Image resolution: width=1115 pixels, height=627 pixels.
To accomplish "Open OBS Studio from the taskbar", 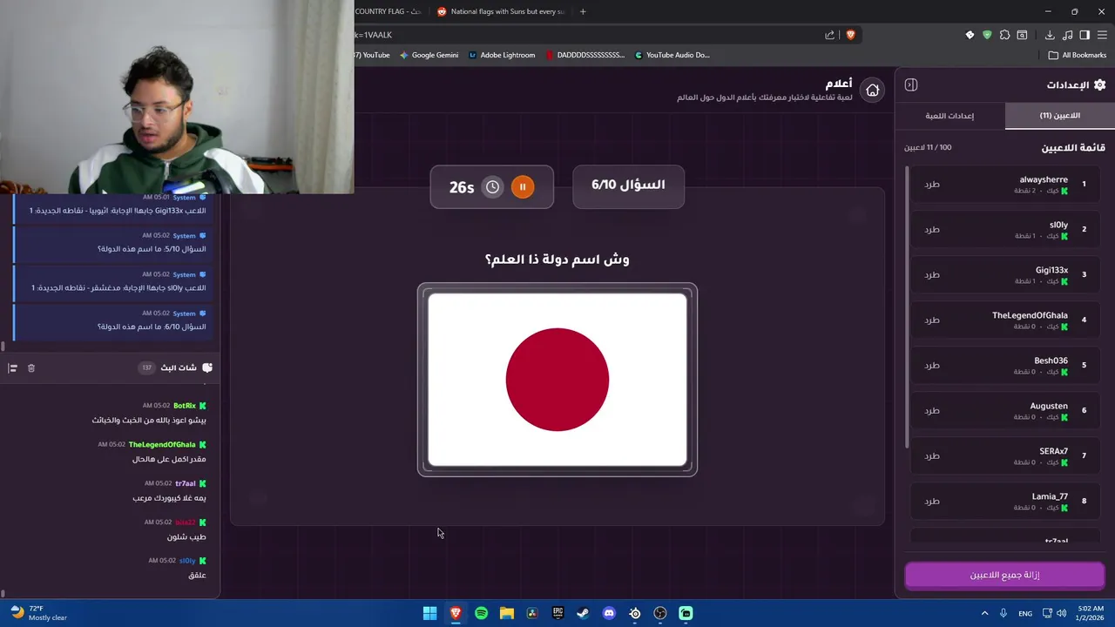I will point(660,613).
